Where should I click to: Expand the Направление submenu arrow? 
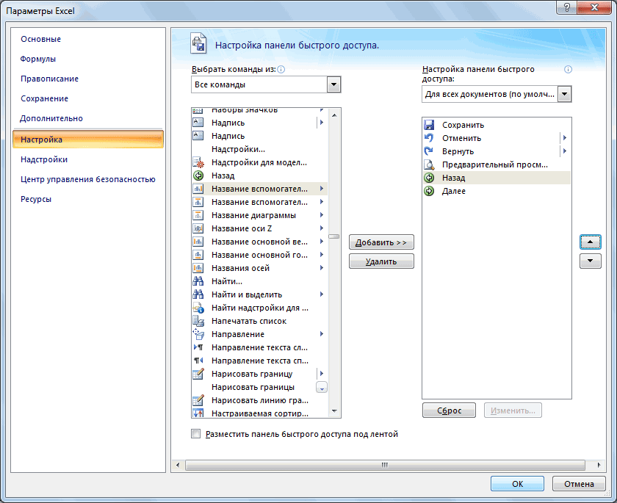[x=322, y=334]
